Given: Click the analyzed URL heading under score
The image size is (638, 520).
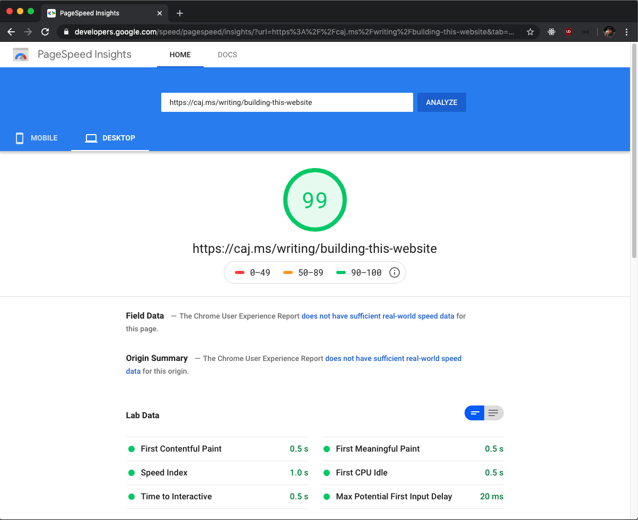Looking at the screenshot, I should tap(314, 248).
